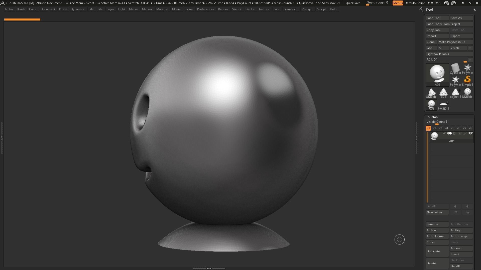Click the Del All button
Viewport: 481px width, 270px height.
pyautogui.click(x=461, y=266)
